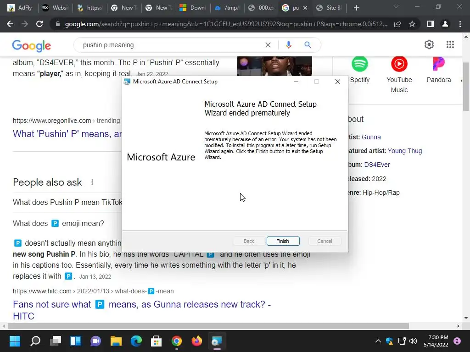470x352 pixels.
Task: Switch to the AdFly tab
Action: click(20, 8)
